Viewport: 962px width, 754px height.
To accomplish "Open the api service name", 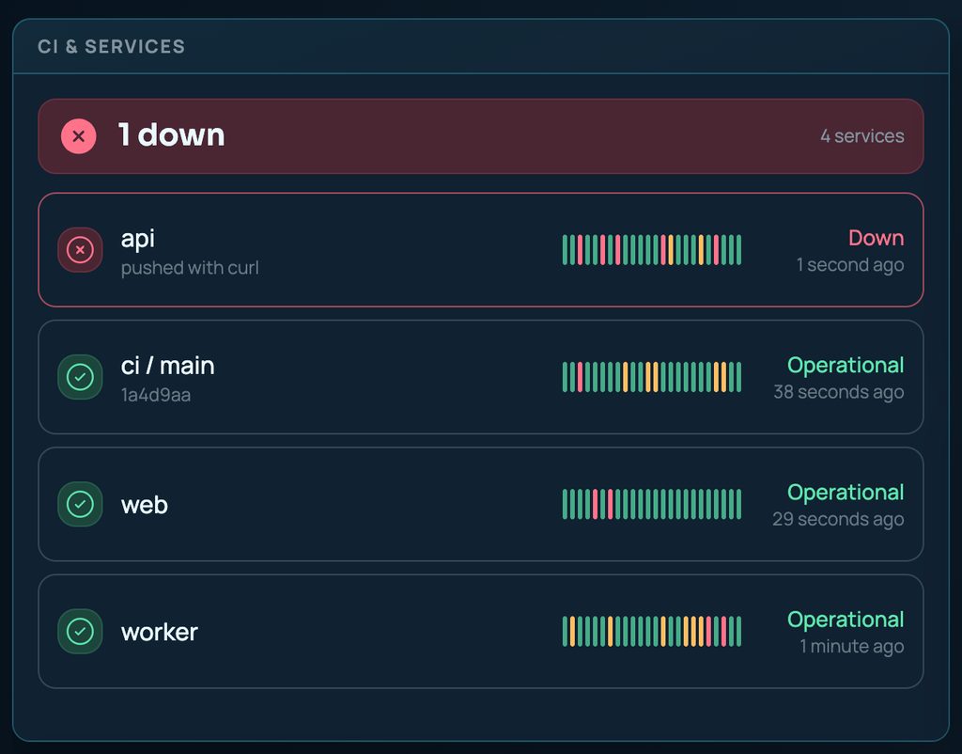I will [138, 238].
